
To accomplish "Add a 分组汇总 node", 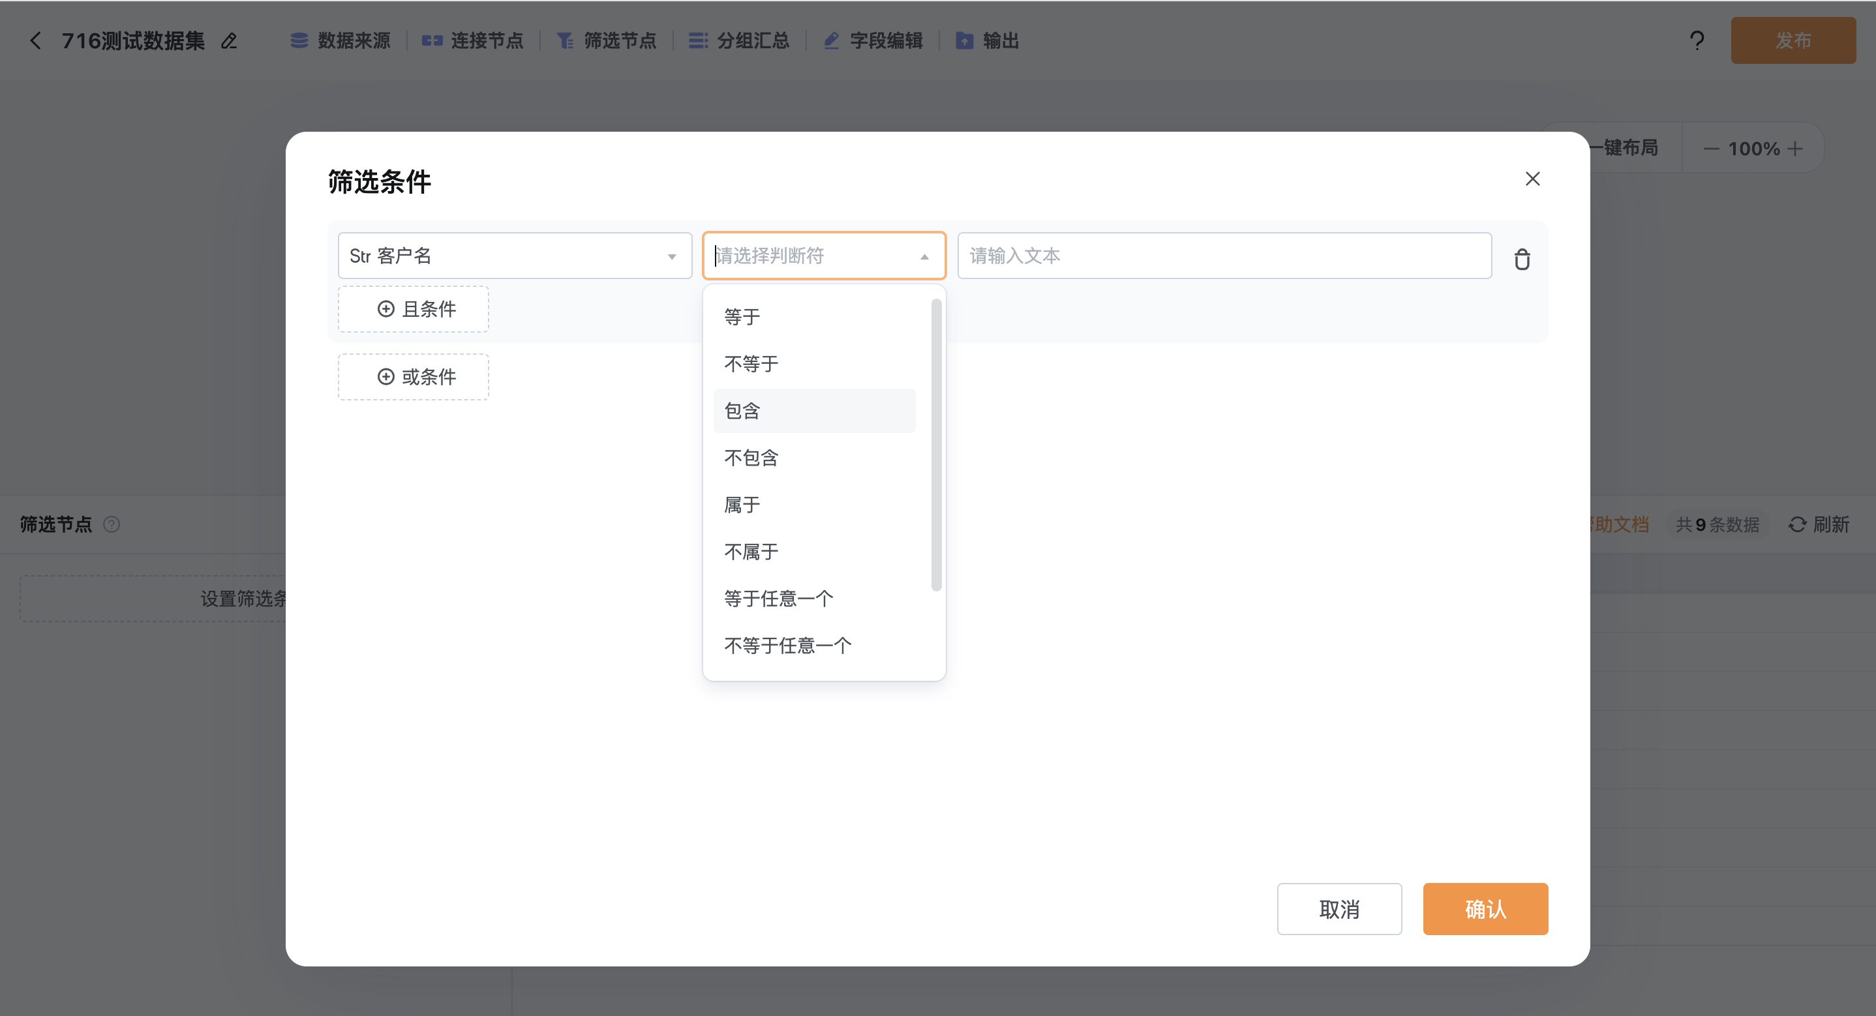I will click(739, 41).
